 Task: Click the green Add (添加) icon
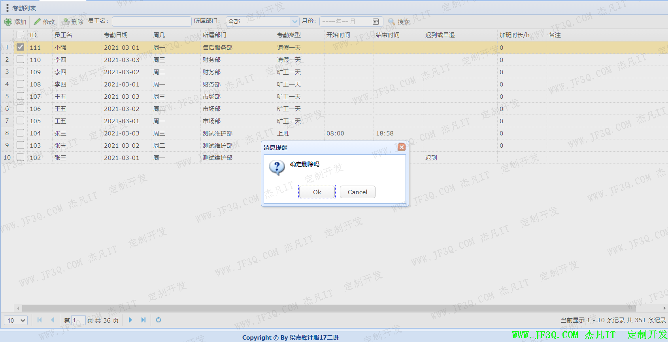(x=8, y=22)
